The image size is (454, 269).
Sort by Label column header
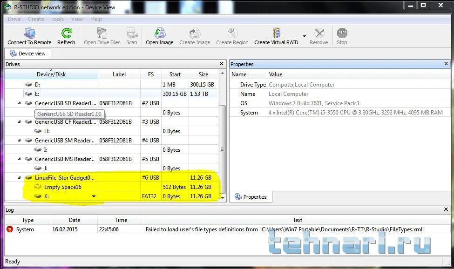point(119,74)
